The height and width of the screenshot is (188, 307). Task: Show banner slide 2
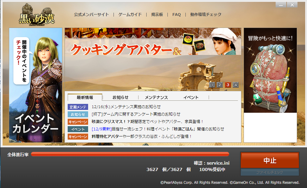tap(220, 85)
